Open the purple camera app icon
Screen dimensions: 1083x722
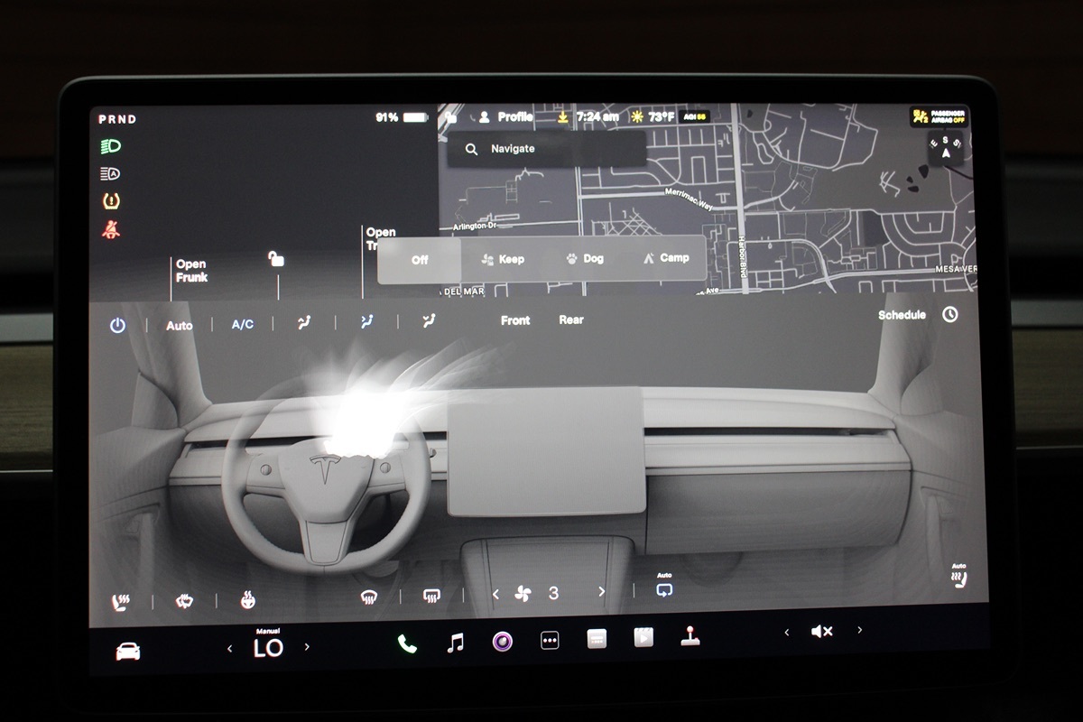point(503,642)
